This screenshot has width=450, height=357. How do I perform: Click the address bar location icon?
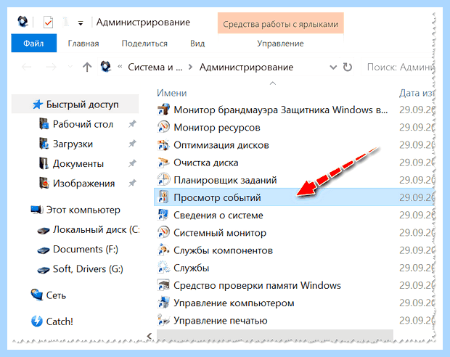pos(106,67)
